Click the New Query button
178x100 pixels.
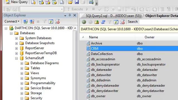17,2
